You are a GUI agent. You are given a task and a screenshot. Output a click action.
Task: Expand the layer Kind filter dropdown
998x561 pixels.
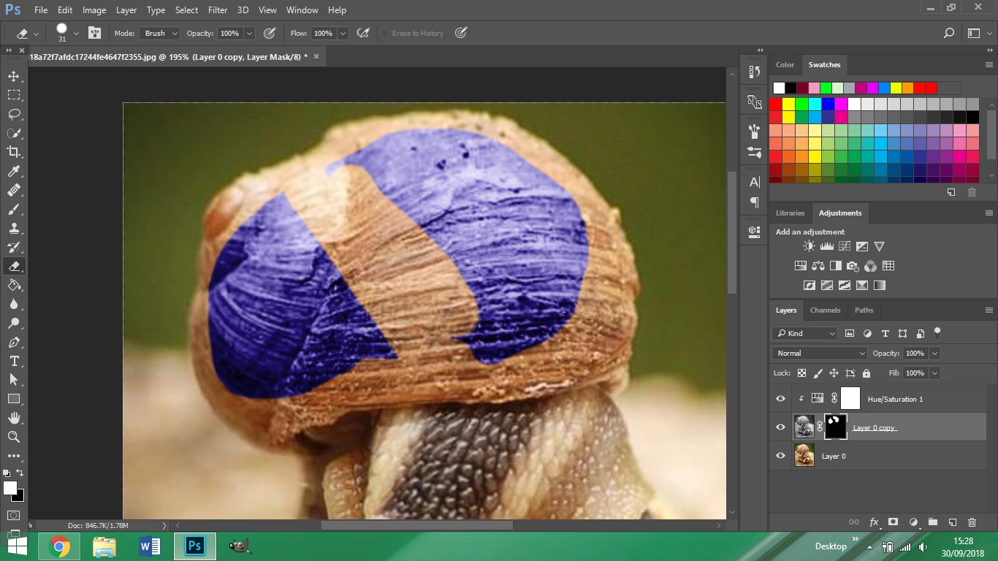coord(805,333)
